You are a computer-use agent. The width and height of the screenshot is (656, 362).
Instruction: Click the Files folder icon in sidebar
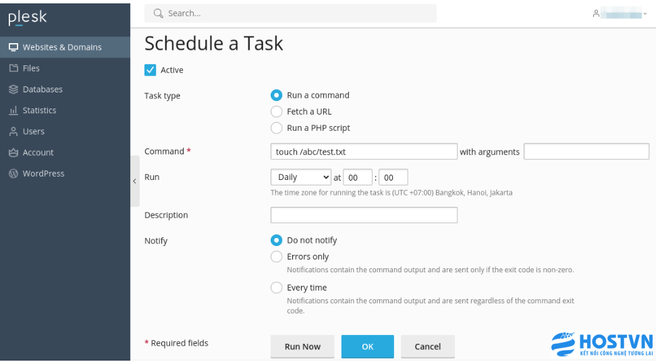13,68
